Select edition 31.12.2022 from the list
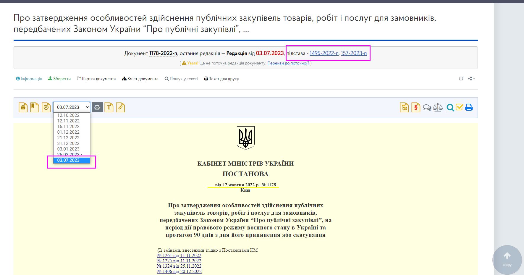 [x=72, y=143]
